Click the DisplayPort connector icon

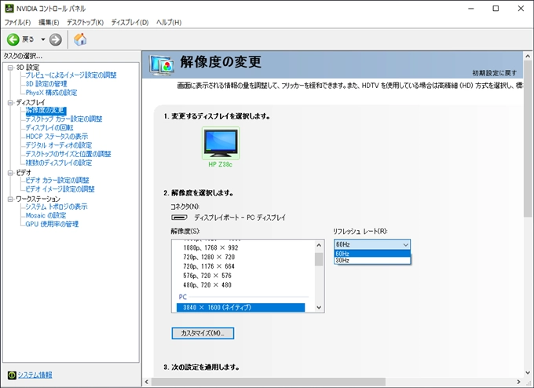[x=179, y=218]
